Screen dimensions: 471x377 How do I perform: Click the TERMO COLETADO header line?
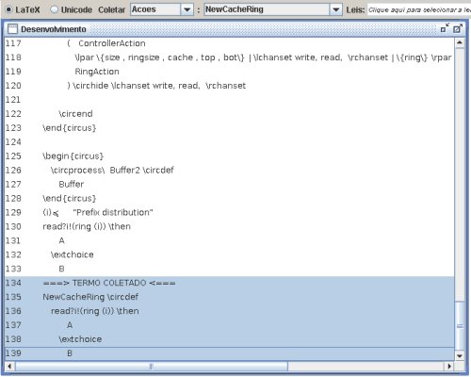109,283
